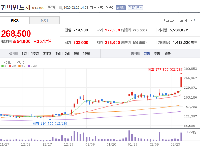Click the 저가 value 228,000
The image size is (200, 147).
point(112,42)
